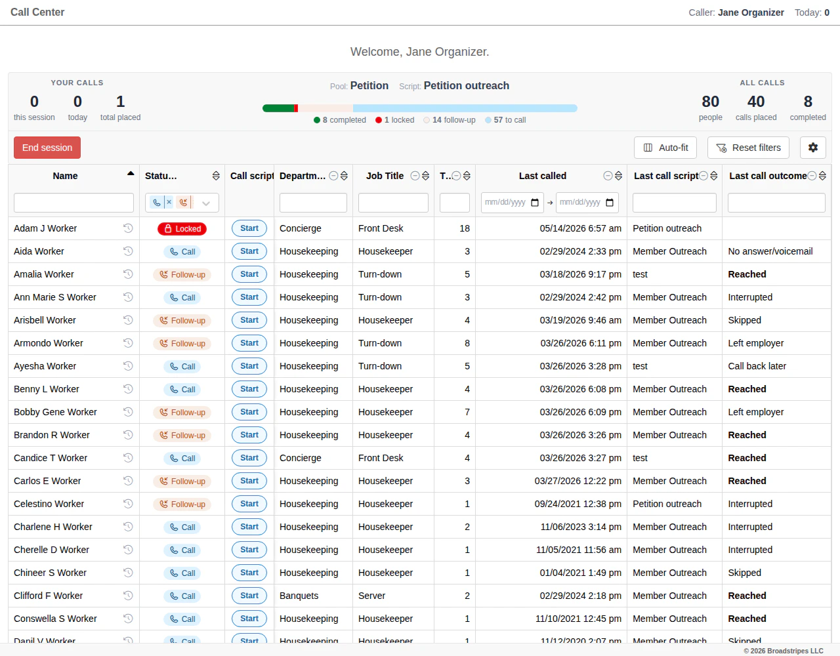The width and height of the screenshot is (840, 656).
Task: Expand the Status filter dropdown chevron
Action: [x=206, y=203]
